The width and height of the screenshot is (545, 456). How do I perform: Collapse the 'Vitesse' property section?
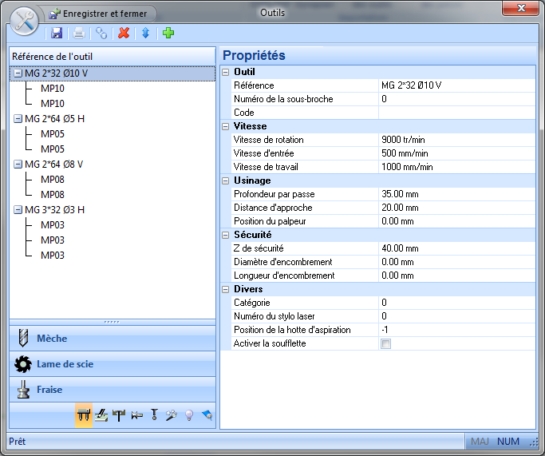pos(226,126)
